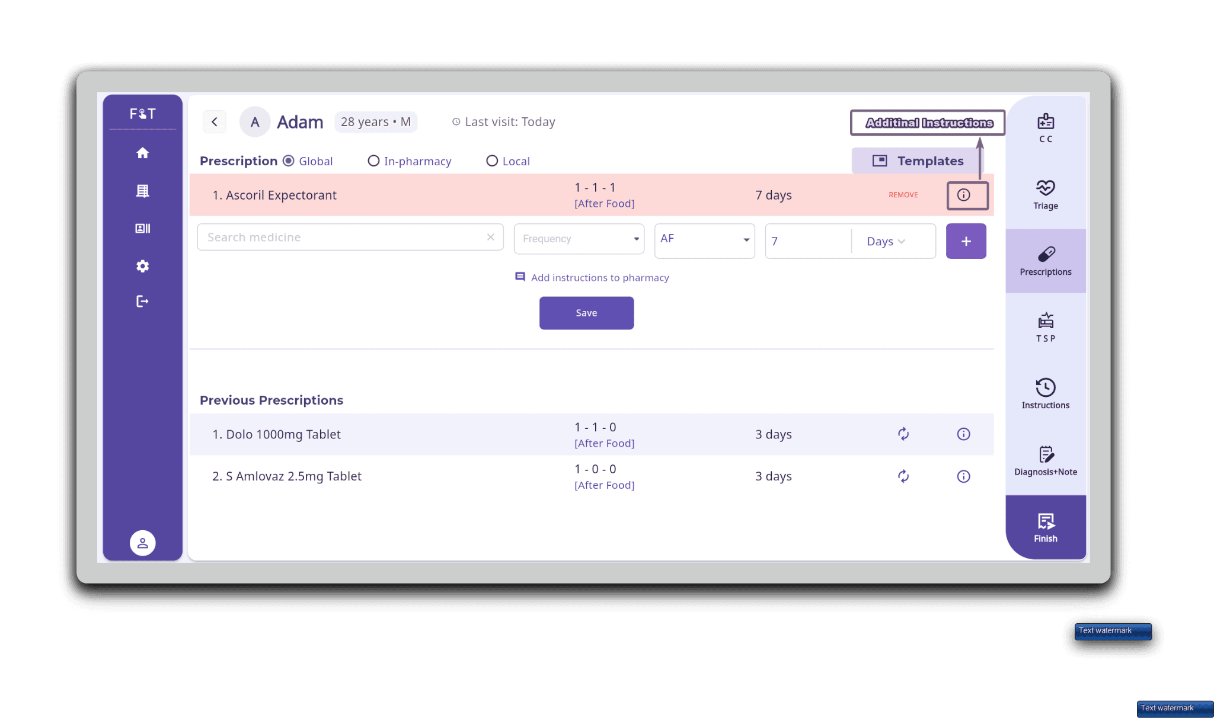This screenshot has width=1214, height=718.
Task: Click the 1 - 1 - 0 dosage text
Action: coord(595,427)
